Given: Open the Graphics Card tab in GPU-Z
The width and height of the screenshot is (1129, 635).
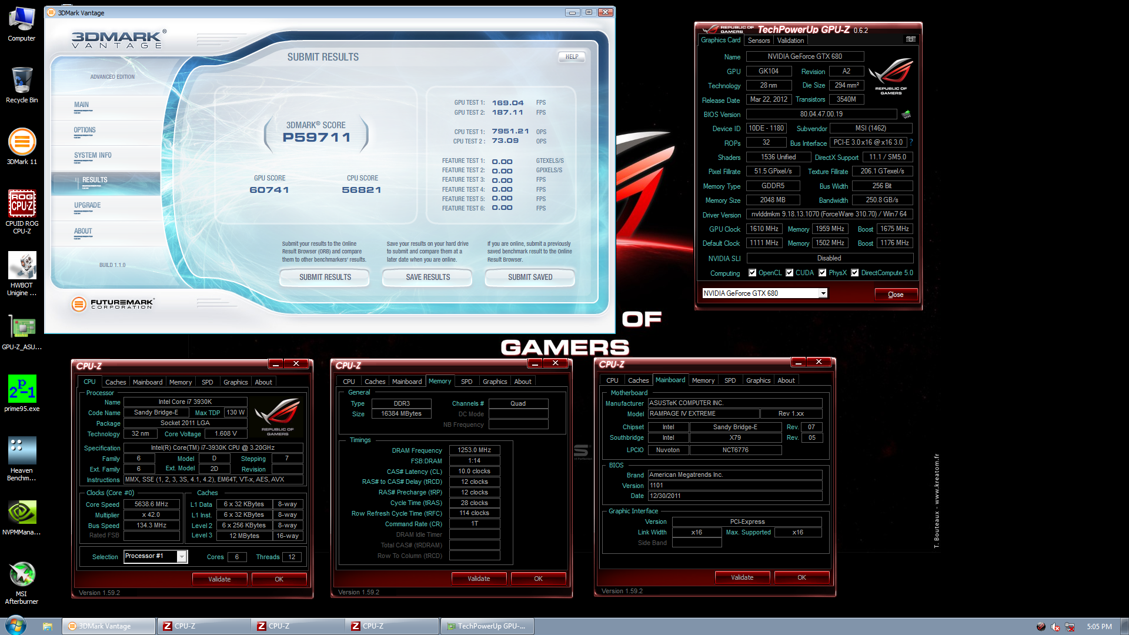Looking at the screenshot, I should click(720, 40).
